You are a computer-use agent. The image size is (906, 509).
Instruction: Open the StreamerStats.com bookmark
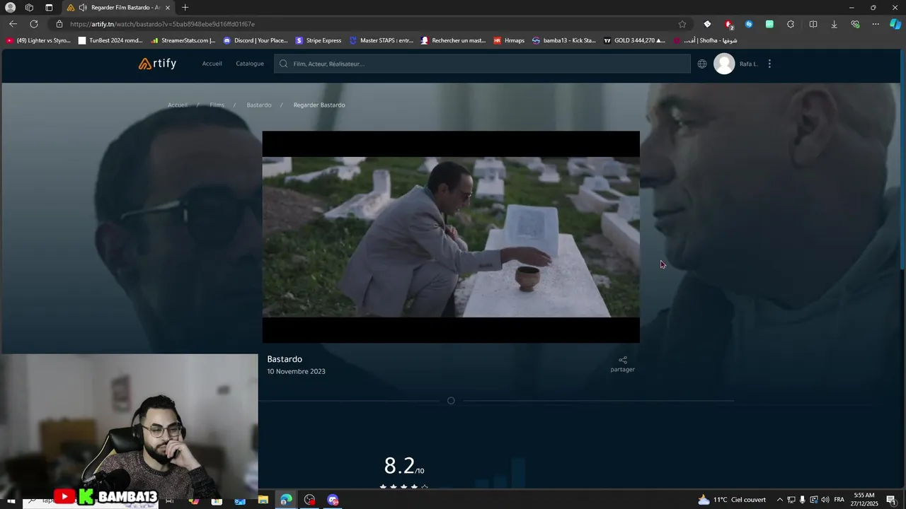[183, 40]
